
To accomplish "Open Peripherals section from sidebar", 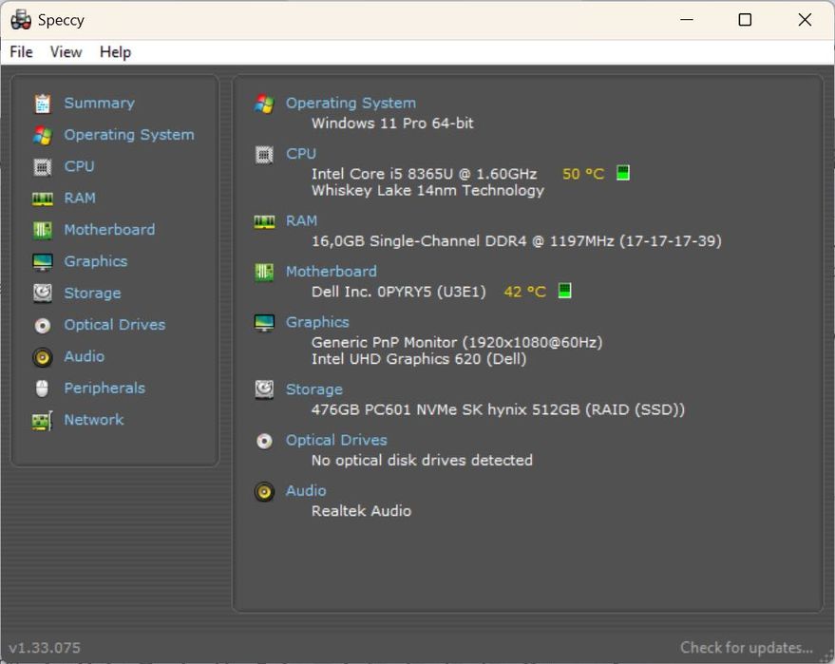I will pyautogui.click(x=104, y=389).
